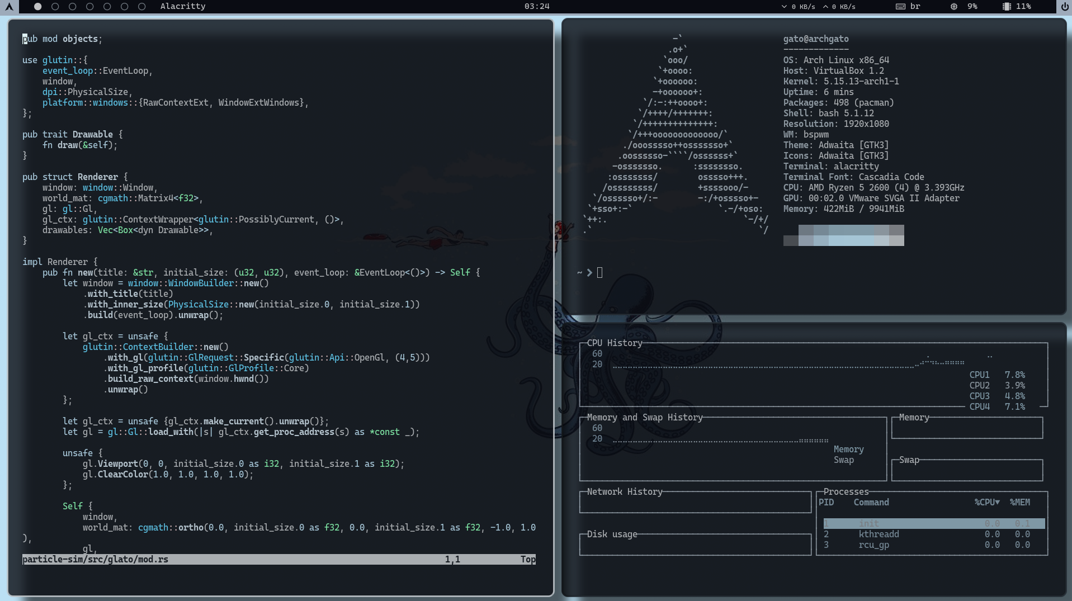The height and width of the screenshot is (601, 1072).
Task: Click the %CPU sort column header in Processes
Action: tap(987, 502)
